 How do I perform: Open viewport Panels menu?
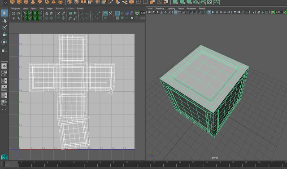point(202,9)
